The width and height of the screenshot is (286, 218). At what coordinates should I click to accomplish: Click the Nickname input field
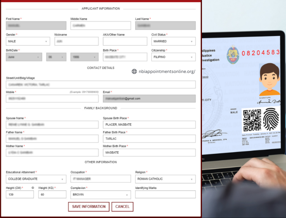[76, 41]
